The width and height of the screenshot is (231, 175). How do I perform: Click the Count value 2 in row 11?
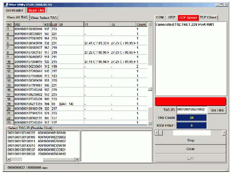click(137, 67)
